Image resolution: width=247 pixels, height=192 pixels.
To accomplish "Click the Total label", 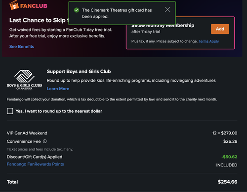I will tap(12, 182).
